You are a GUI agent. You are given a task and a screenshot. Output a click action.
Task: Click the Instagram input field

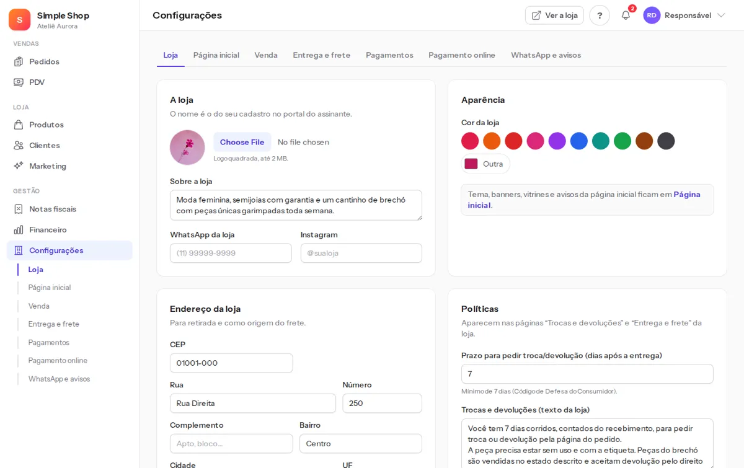pos(361,253)
